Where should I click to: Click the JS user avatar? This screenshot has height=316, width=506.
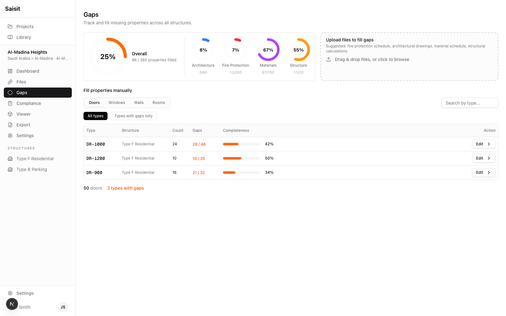coord(63,307)
